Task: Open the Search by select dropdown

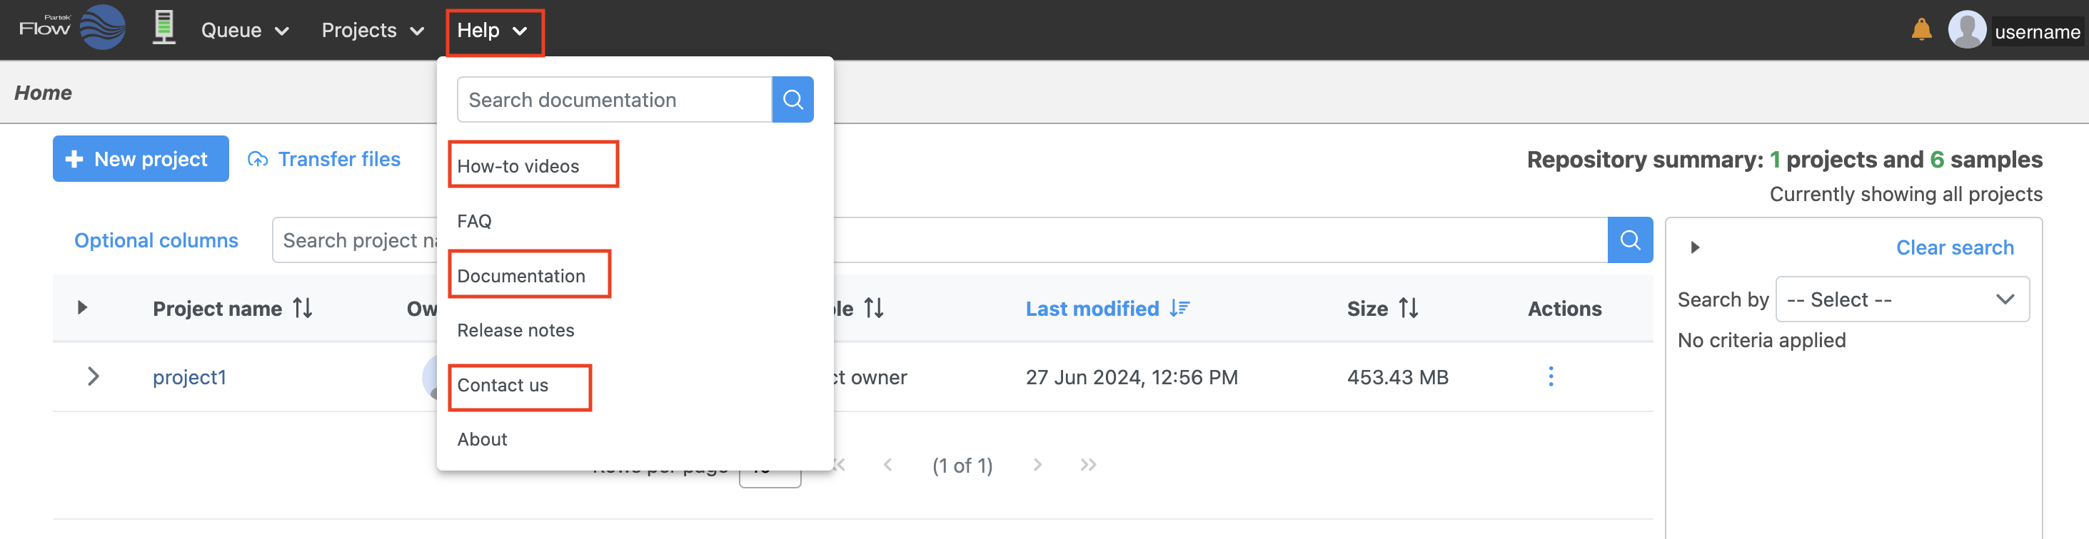Action: (1902, 299)
